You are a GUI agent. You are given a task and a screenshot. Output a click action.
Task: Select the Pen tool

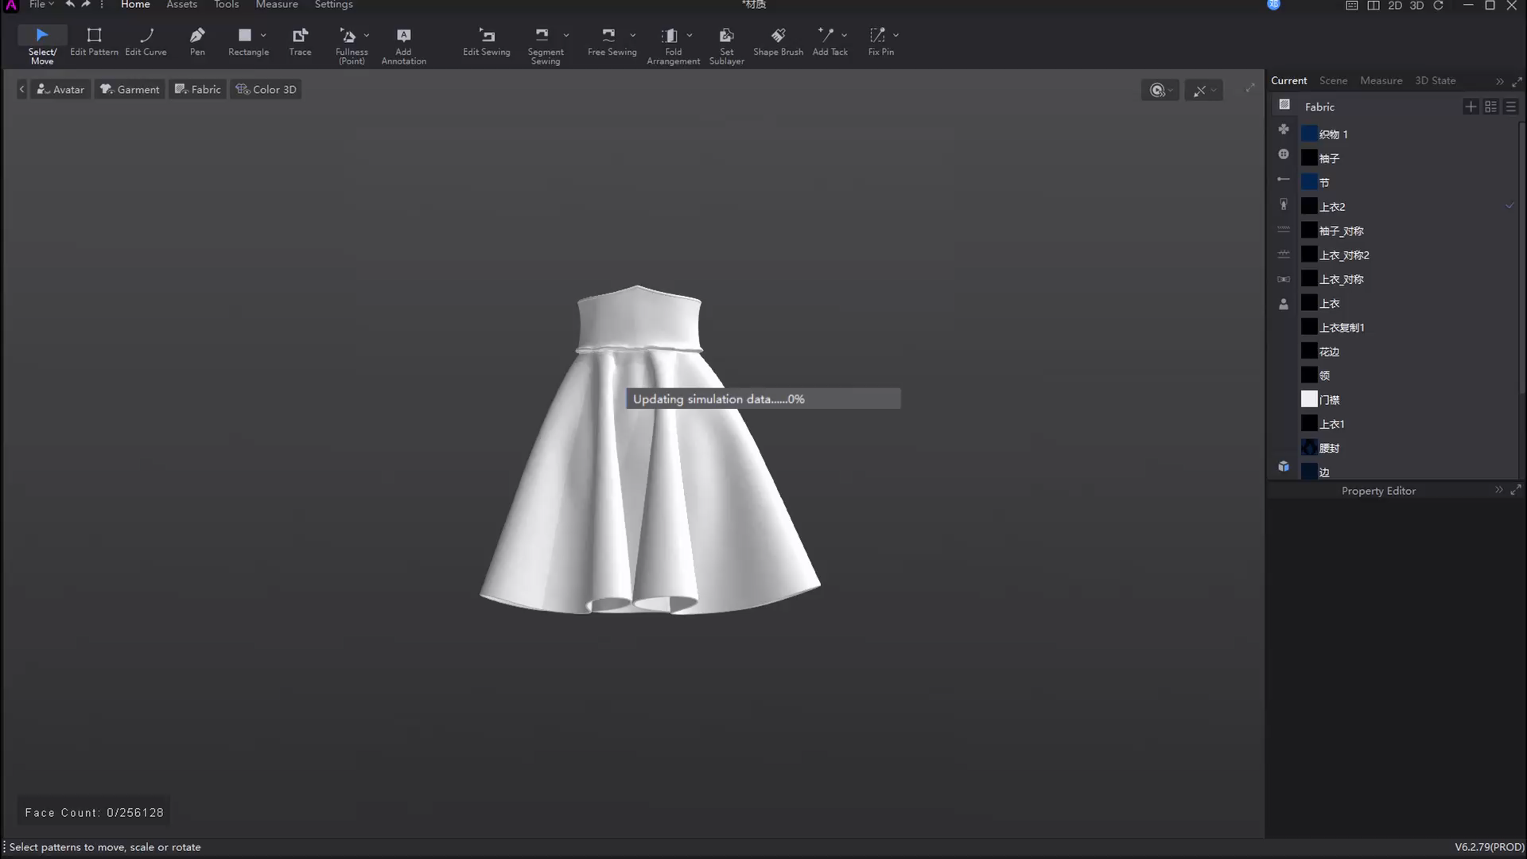tap(197, 42)
